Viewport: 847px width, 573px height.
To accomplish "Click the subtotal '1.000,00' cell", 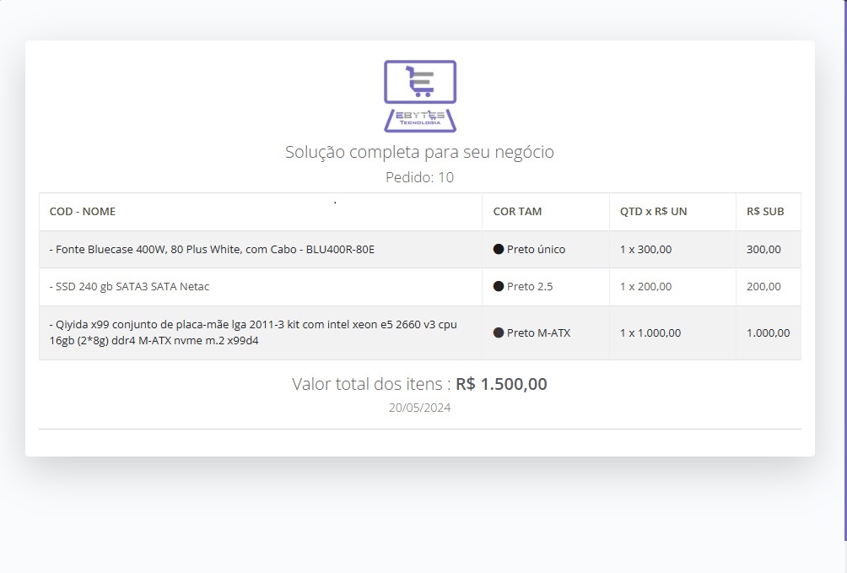I will (x=769, y=333).
